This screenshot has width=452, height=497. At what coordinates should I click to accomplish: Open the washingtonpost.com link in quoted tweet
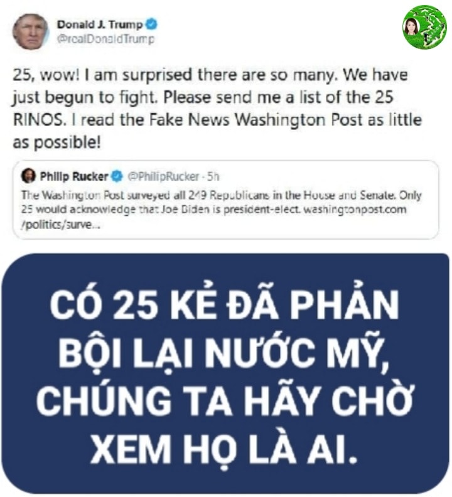(355, 210)
